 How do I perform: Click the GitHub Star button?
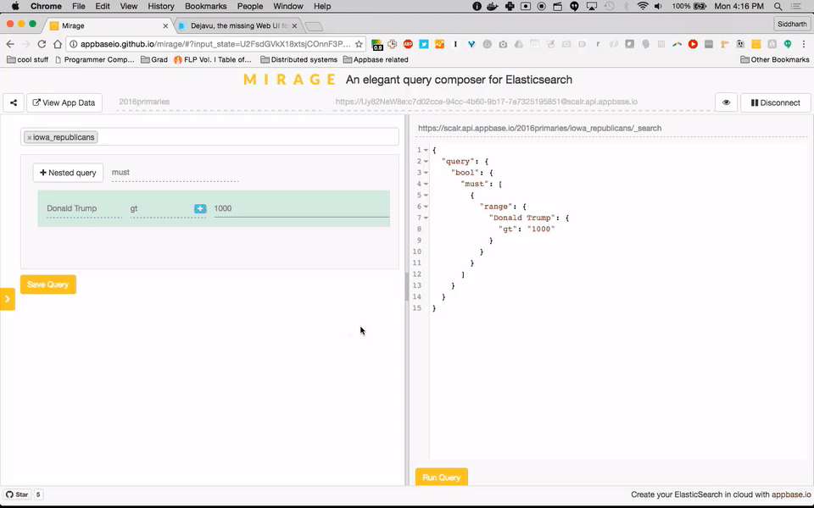coord(18,494)
